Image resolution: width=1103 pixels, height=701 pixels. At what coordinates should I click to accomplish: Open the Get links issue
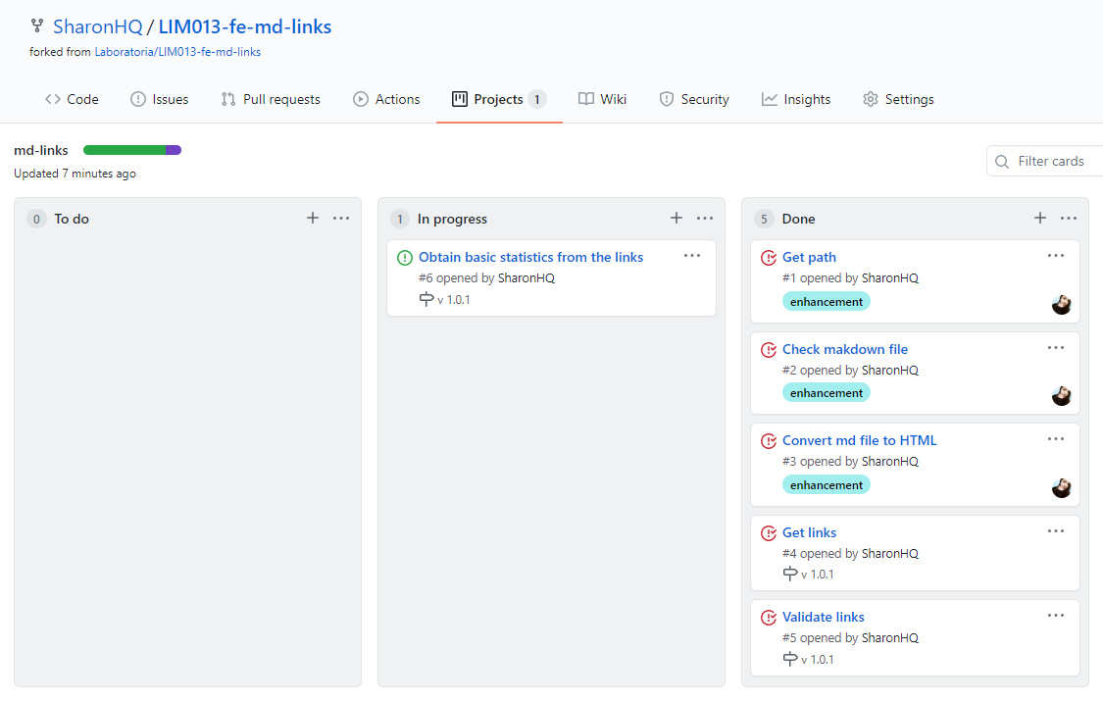coord(809,533)
